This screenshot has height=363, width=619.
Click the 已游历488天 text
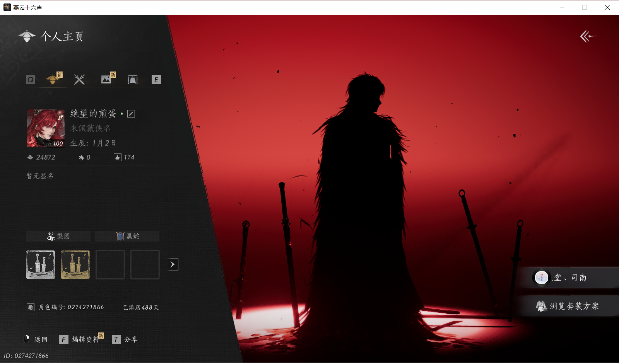[141, 308]
